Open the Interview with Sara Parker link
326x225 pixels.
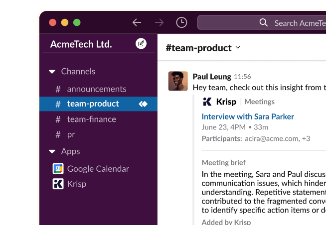(x=248, y=116)
